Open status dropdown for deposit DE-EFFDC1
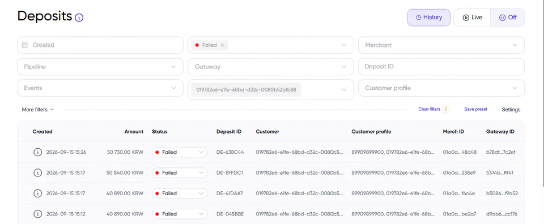 pyautogui.click(x=180, y=173)
